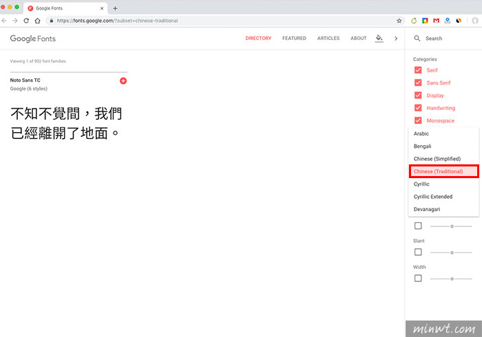Viewport: 482px width, 337px height.
Task: Go back with the browser back arrow
Action: point(4,21)
